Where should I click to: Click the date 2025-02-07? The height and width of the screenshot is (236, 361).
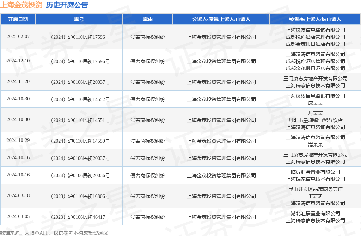coord(18,36)
